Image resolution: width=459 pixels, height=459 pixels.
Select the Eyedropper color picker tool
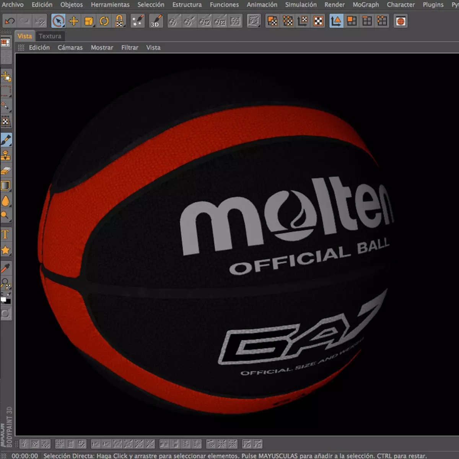6,269
